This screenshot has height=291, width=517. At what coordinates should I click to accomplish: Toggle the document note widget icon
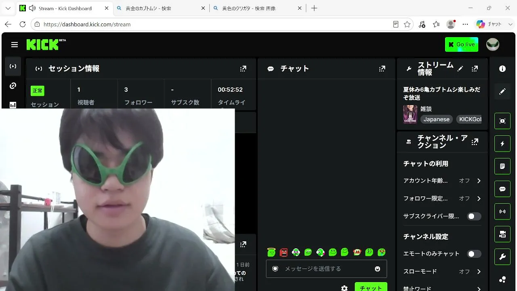pyautogui.click(x=502, y=166)
